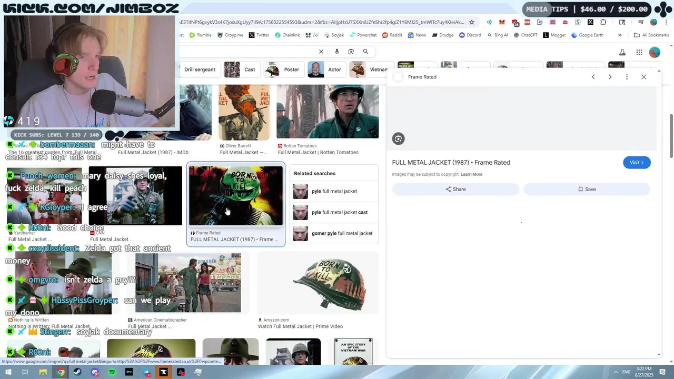
Task: Open the Learn More copyright link
Action: pos(471,174)
